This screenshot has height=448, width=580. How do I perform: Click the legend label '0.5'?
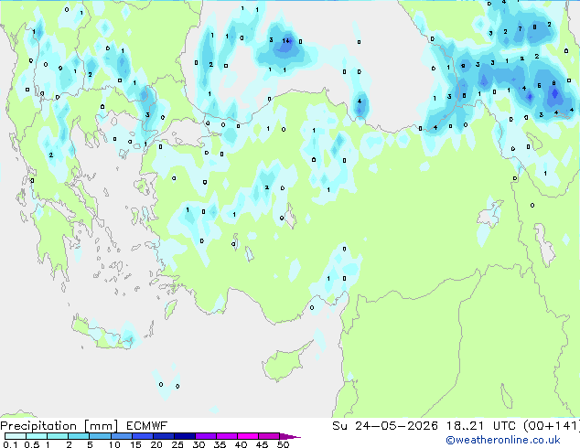tap(31, 444)
